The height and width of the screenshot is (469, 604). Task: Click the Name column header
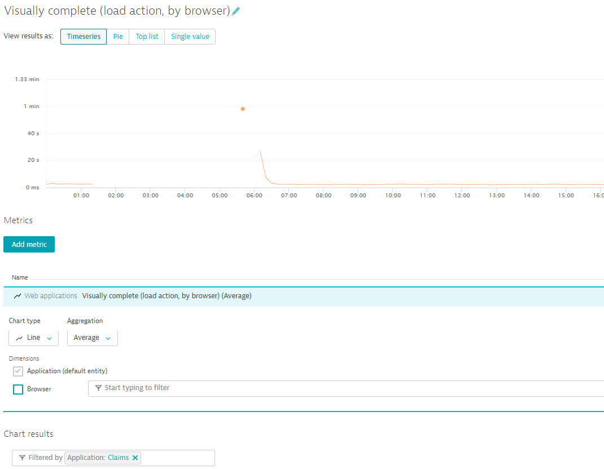point(20,277)
